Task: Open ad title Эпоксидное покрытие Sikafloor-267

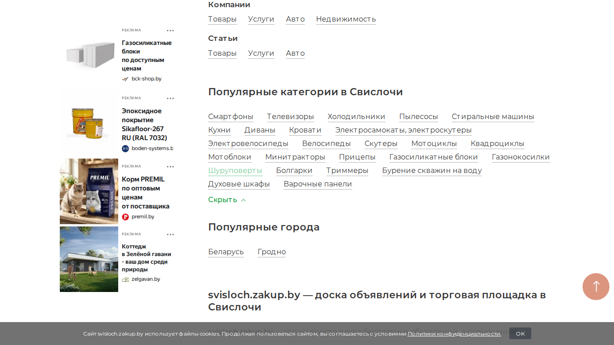Action: [x=144, y=124]
